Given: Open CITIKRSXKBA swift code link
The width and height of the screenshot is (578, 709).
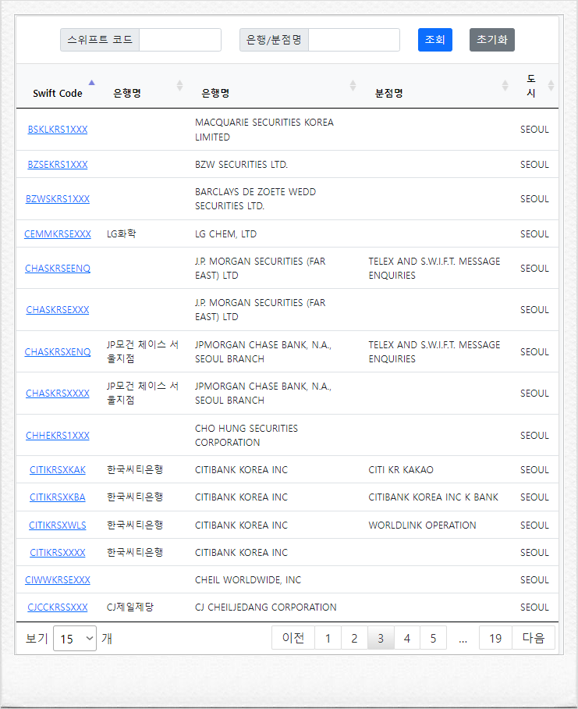Looking at the screenshot, I should pos(58,497).
